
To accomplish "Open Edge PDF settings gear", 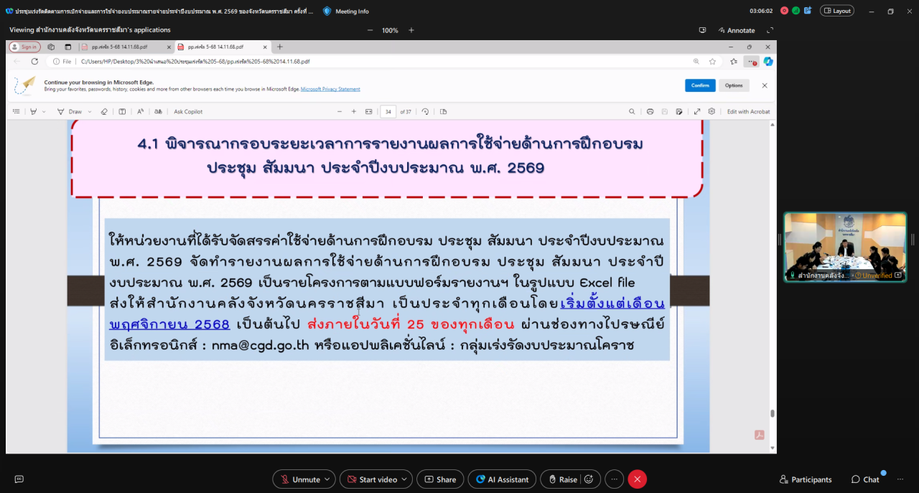I will click(712, 111).
